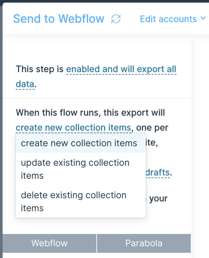Image resolution: width=209 pixels, height=258 pixels.
Task: Click the refresh icon beside Send to Webflow
Action: pos(116,19)
